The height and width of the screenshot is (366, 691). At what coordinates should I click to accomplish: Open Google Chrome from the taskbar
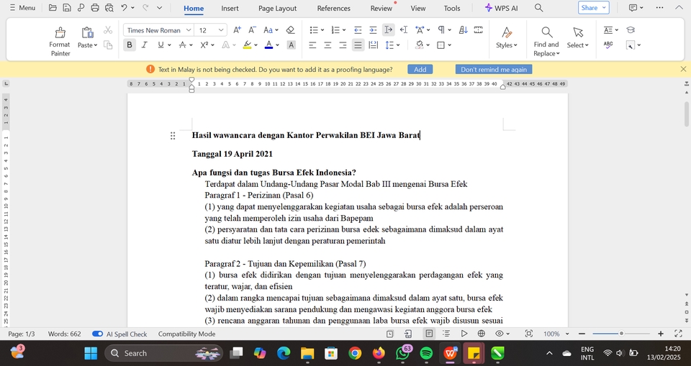click(355, 353)
